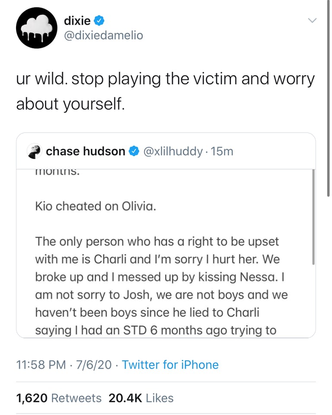
Task: View the 1,620 Retweets list
Action: tap(59, 398)
